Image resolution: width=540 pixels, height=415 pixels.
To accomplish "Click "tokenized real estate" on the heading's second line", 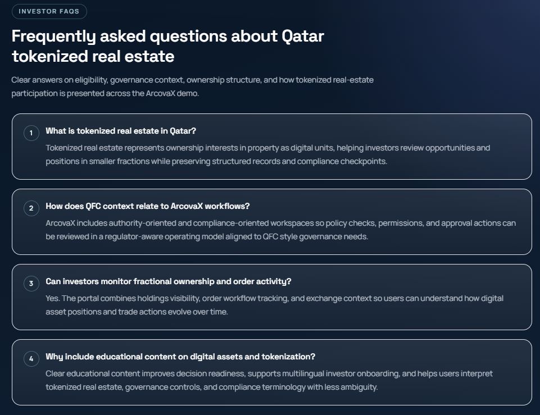I will point(93,57).
